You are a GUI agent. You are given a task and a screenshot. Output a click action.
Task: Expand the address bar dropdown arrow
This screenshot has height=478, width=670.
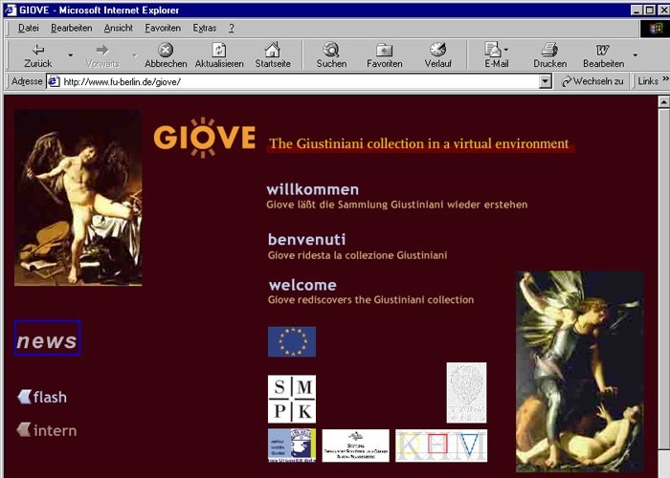point(546,82)
